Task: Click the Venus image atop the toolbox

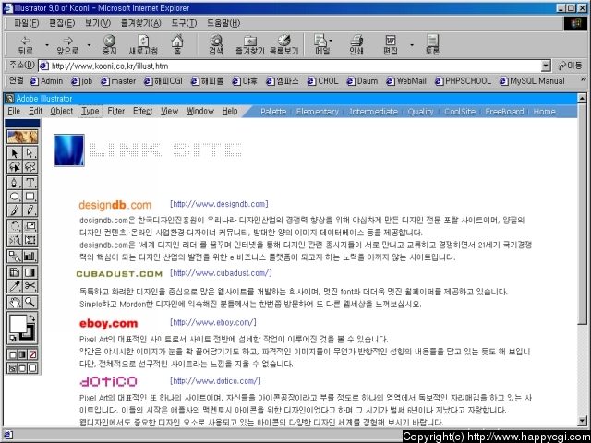Action: [x=22, y=137]
